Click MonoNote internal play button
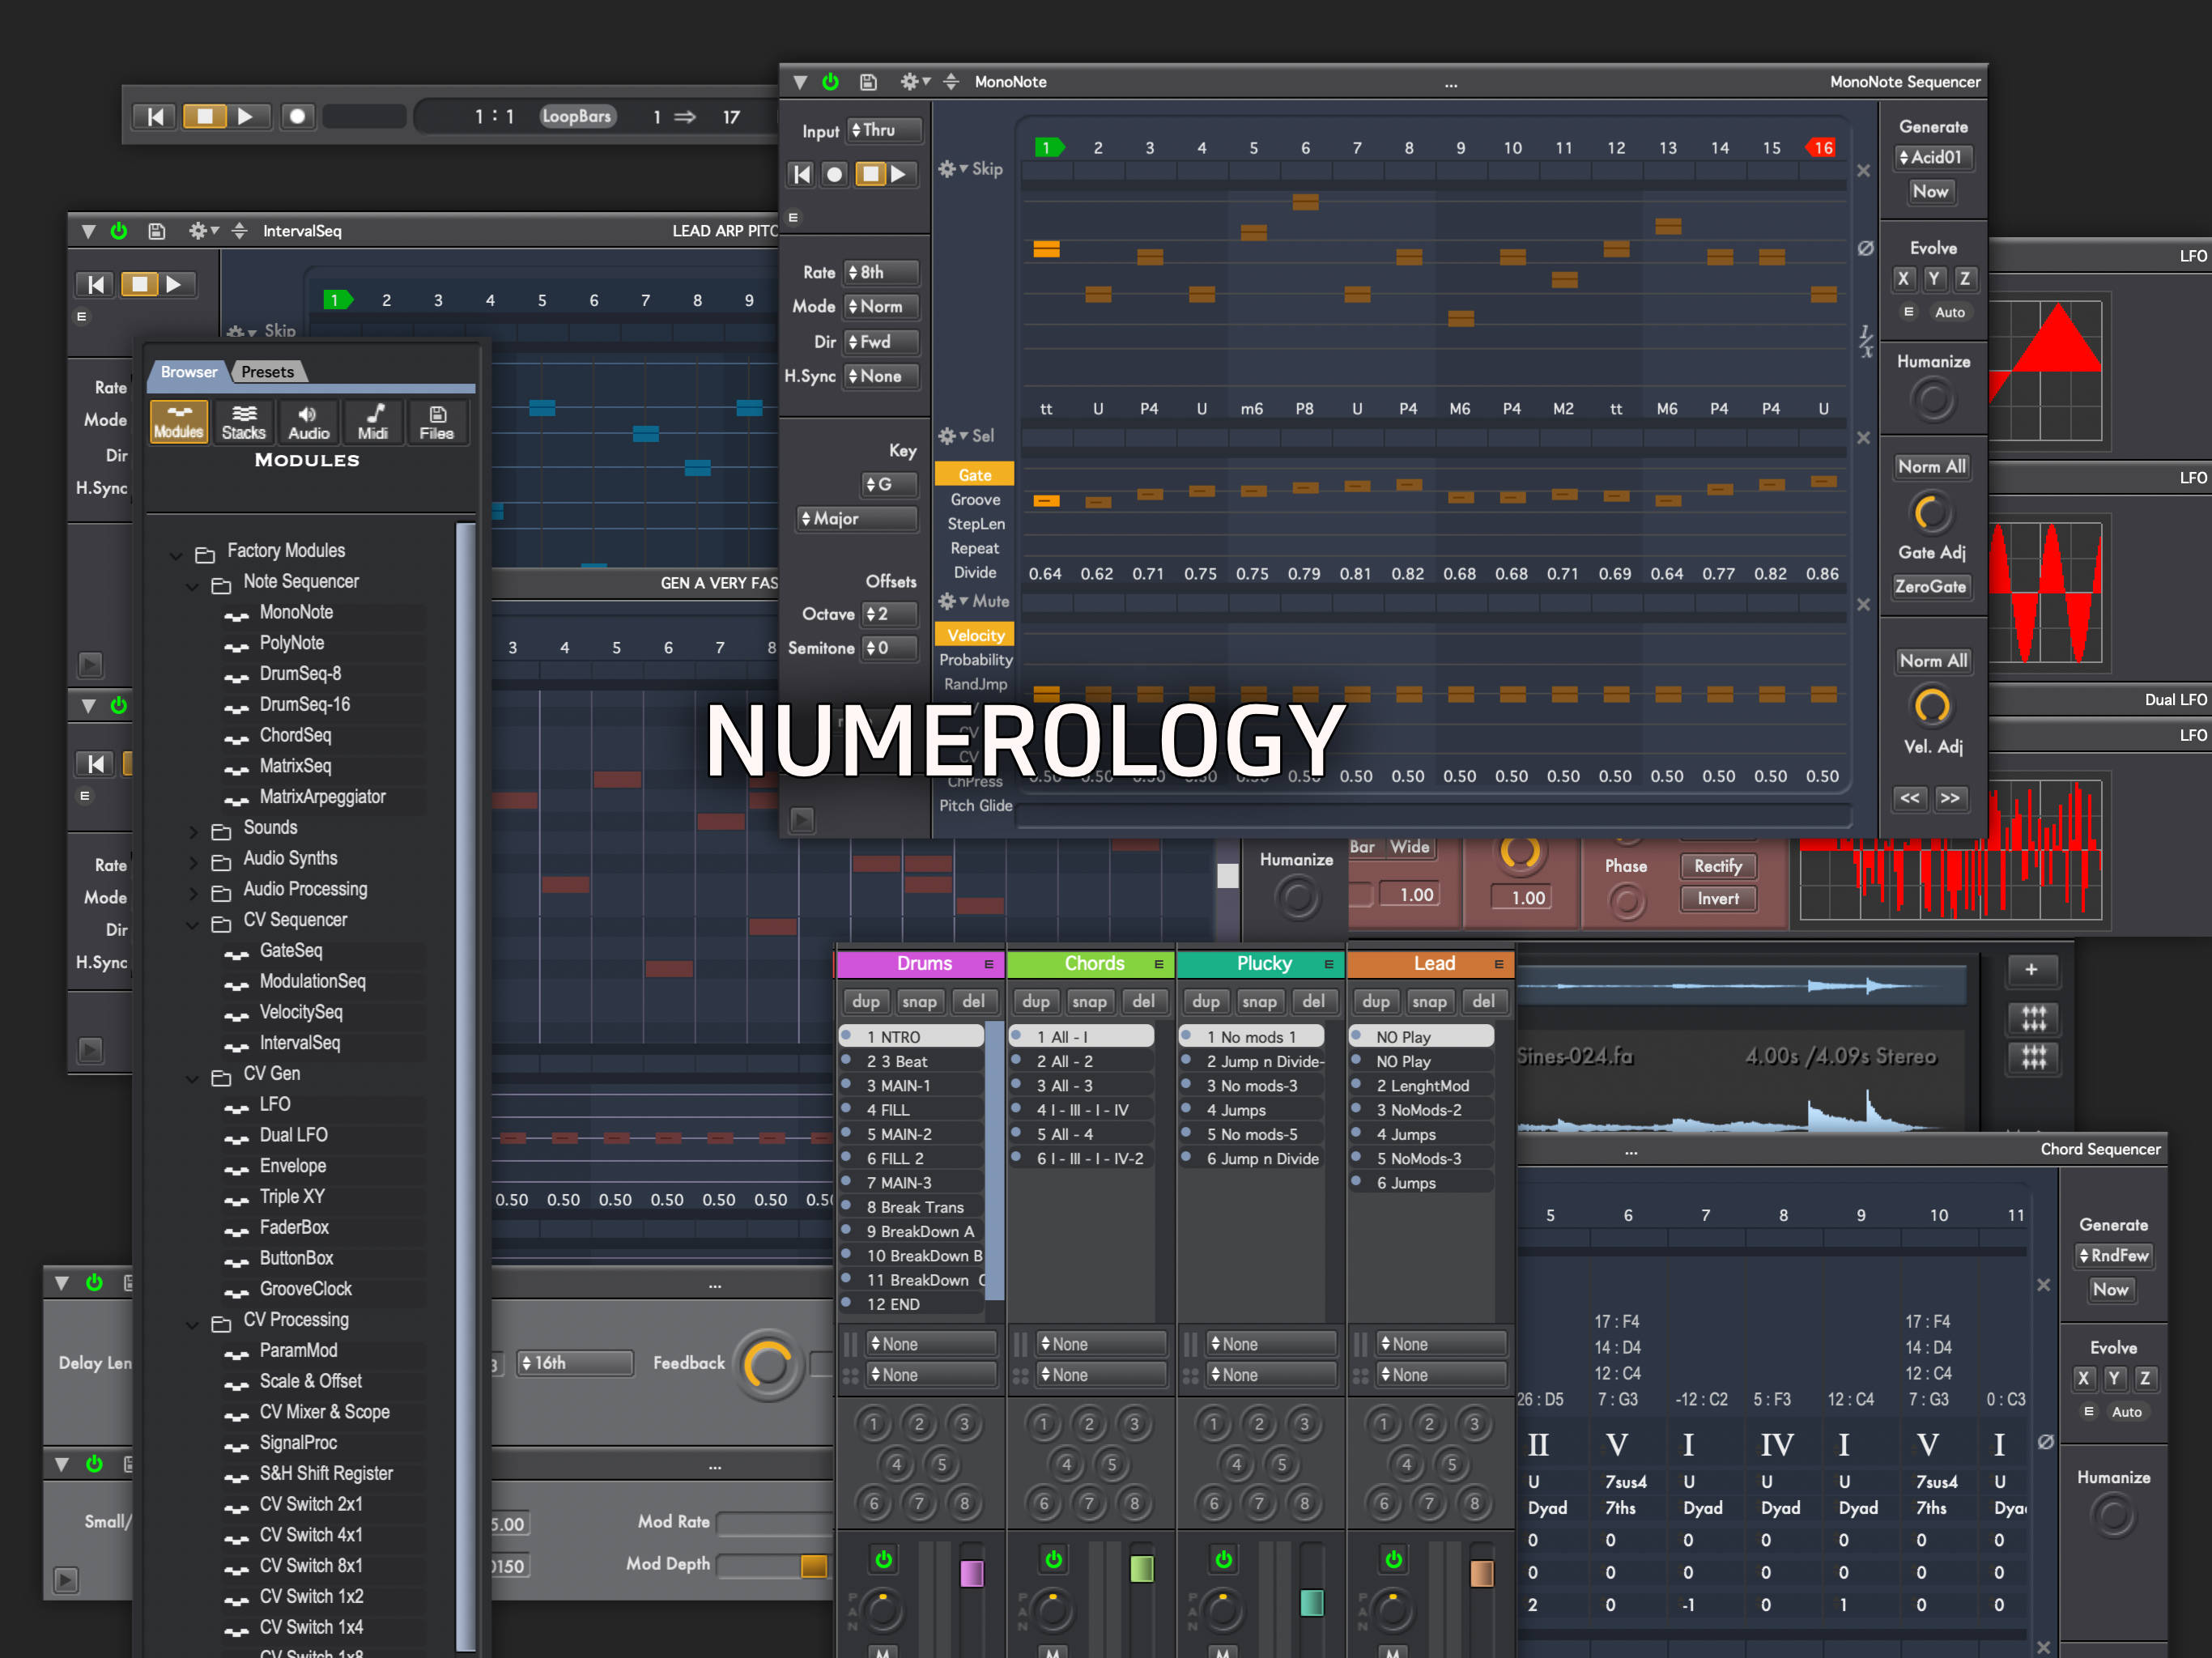The height and width of the screenshot is (1658, 2212). 899,174
